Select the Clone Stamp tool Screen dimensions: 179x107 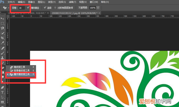(2, 58)
